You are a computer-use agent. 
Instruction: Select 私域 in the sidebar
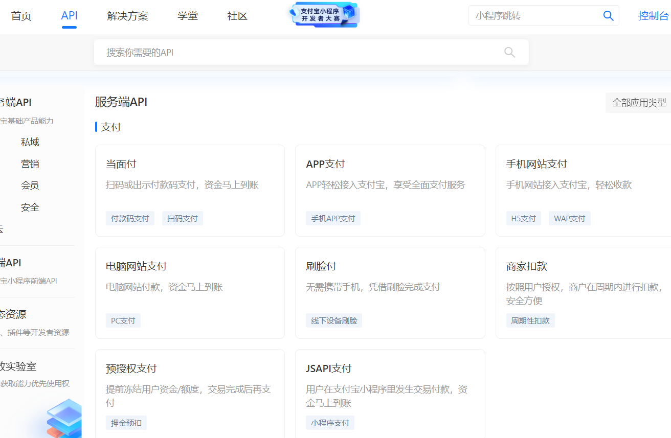click(x=30, y=142)
